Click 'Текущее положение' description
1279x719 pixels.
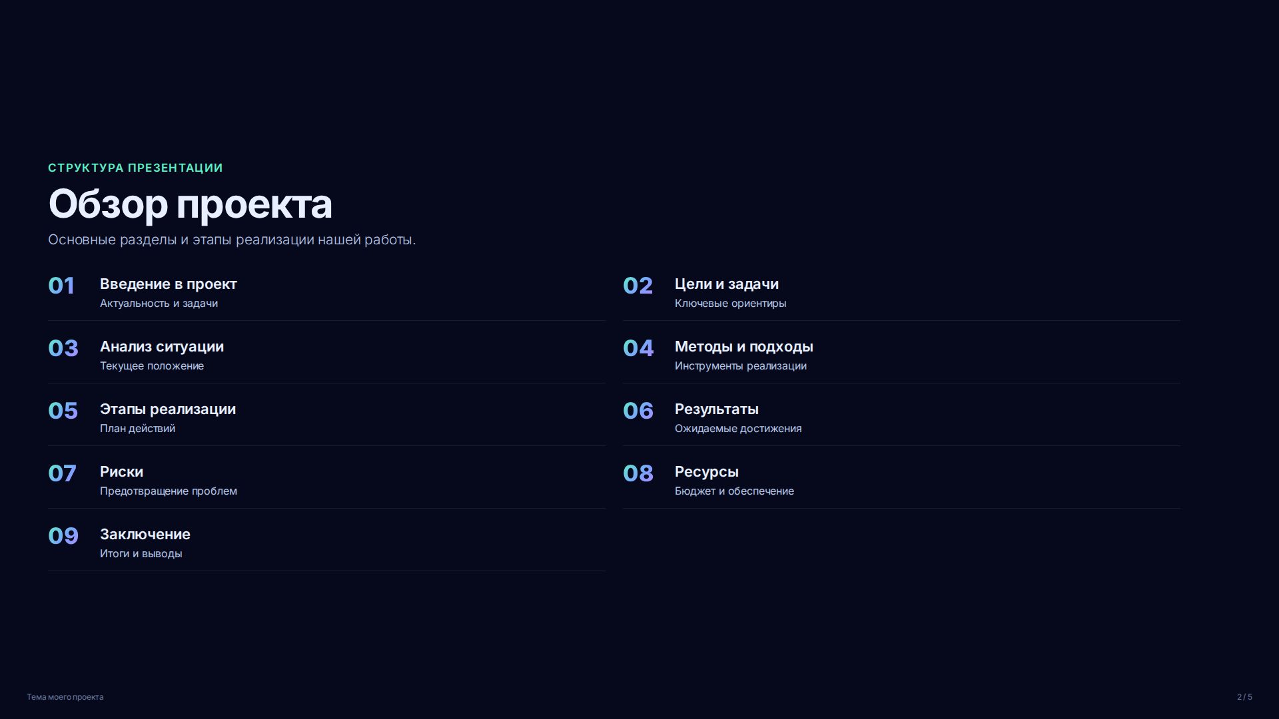[x=152, y=366]
